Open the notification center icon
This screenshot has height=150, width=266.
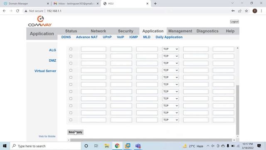point(259,146)
